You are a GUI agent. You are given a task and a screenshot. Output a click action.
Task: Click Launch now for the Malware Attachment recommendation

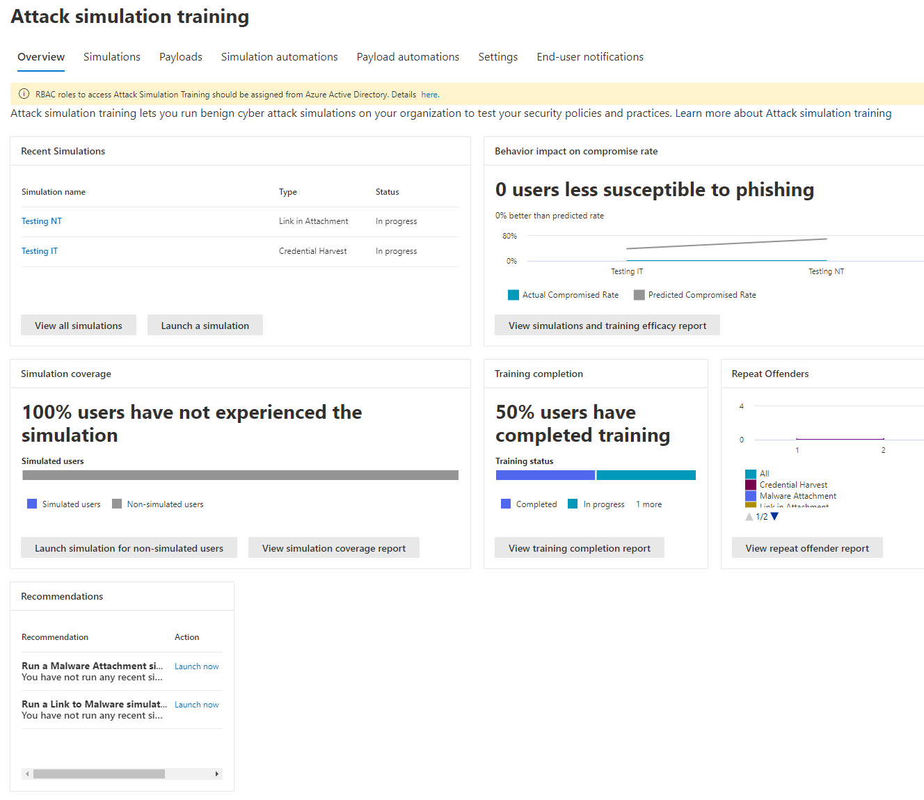196,666
